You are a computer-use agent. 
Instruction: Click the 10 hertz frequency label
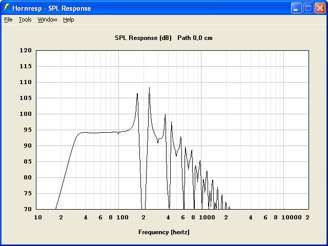[38, 217]
